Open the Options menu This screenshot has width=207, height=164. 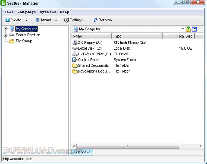click(x=48, y=12)
